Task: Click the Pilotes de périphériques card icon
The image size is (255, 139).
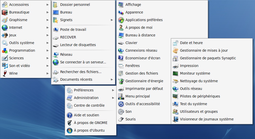Action: 175,96
